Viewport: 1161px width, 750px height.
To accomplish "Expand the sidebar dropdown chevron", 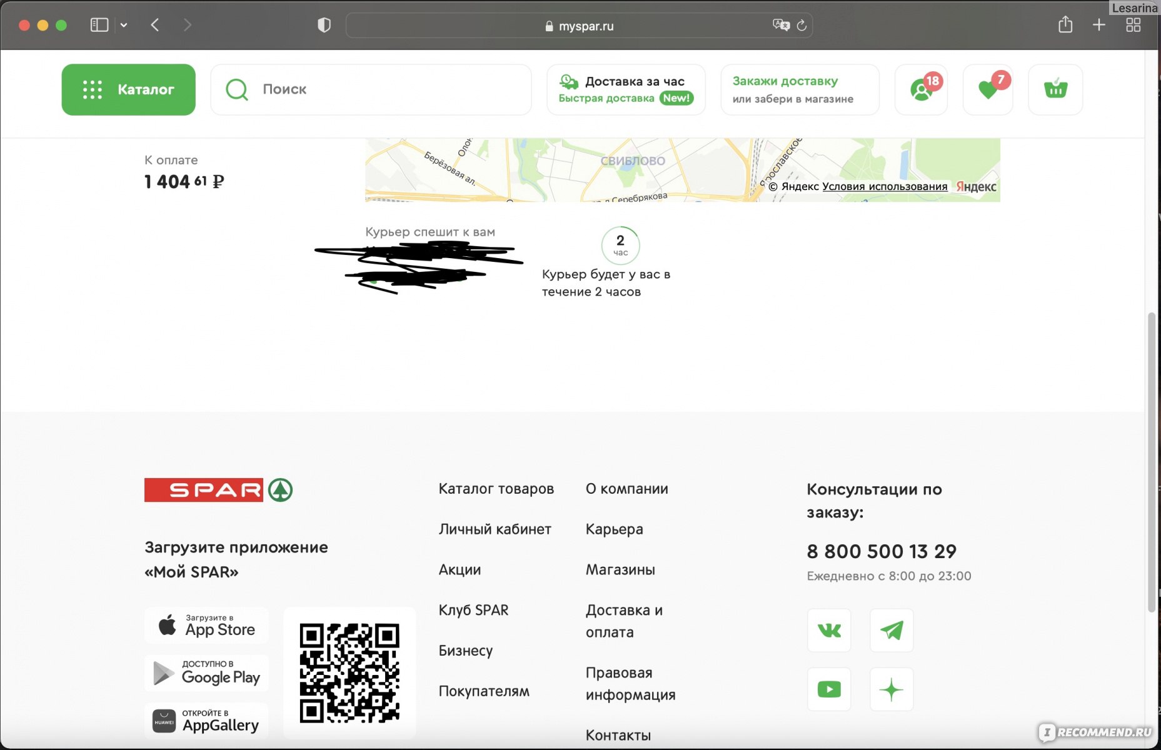I will (x=124, y=25).
